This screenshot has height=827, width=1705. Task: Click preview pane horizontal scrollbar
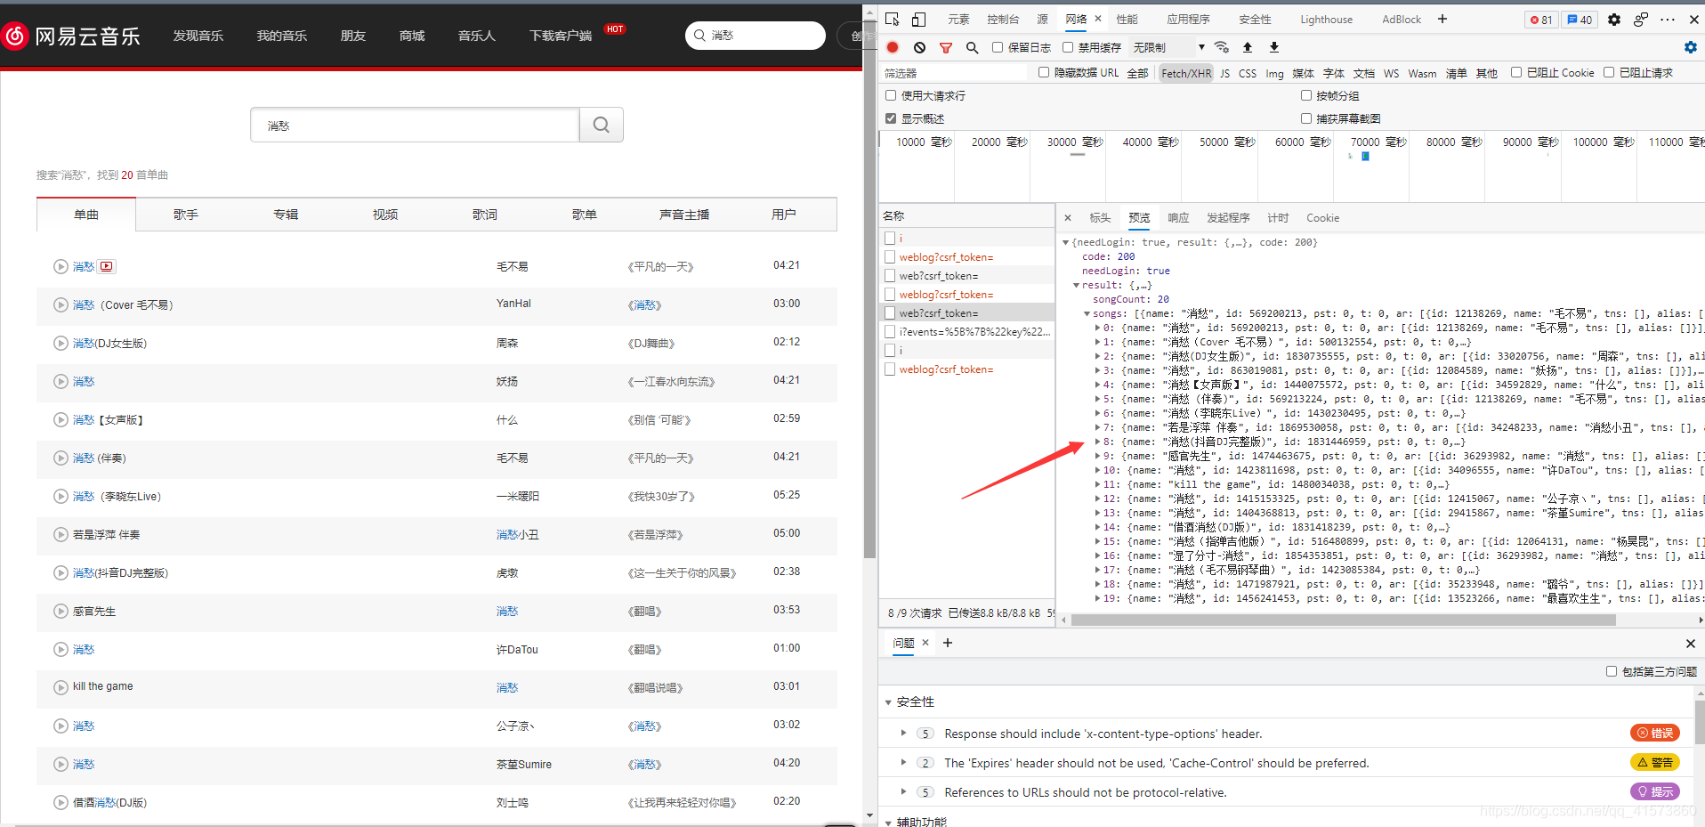(1344, 620)
